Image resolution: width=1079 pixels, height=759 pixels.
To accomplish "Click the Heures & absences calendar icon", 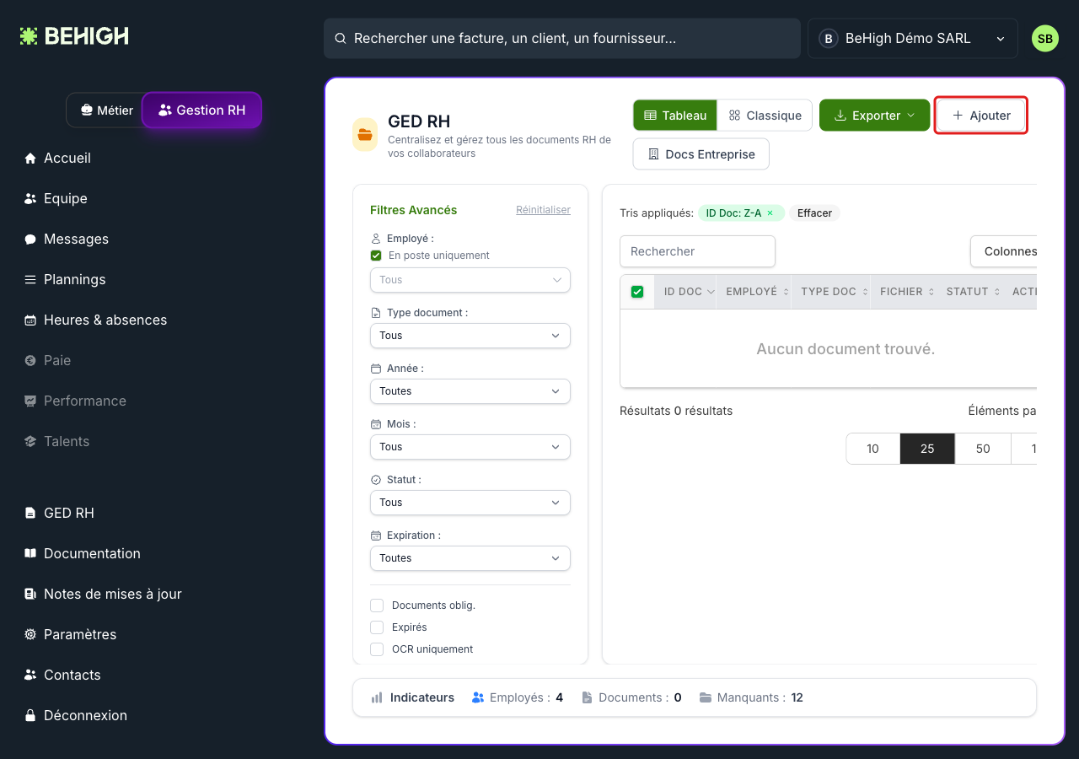I will (30, 320).
